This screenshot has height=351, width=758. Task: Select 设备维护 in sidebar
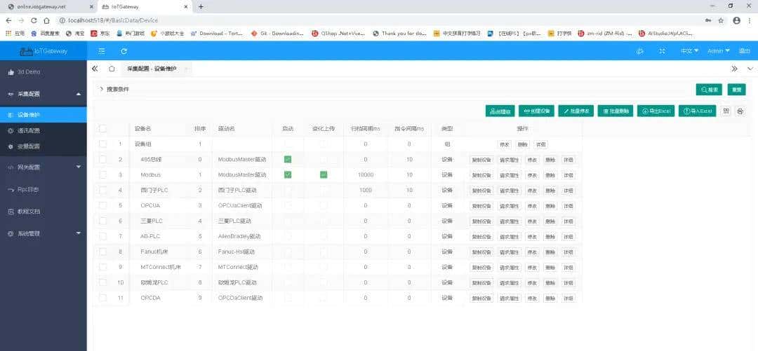pyautogui.click(x=44, y=115)
